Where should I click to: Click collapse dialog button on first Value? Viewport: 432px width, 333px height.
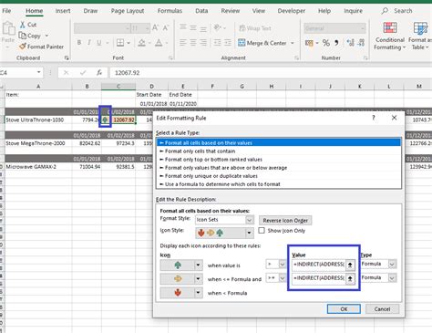(350, 265)
